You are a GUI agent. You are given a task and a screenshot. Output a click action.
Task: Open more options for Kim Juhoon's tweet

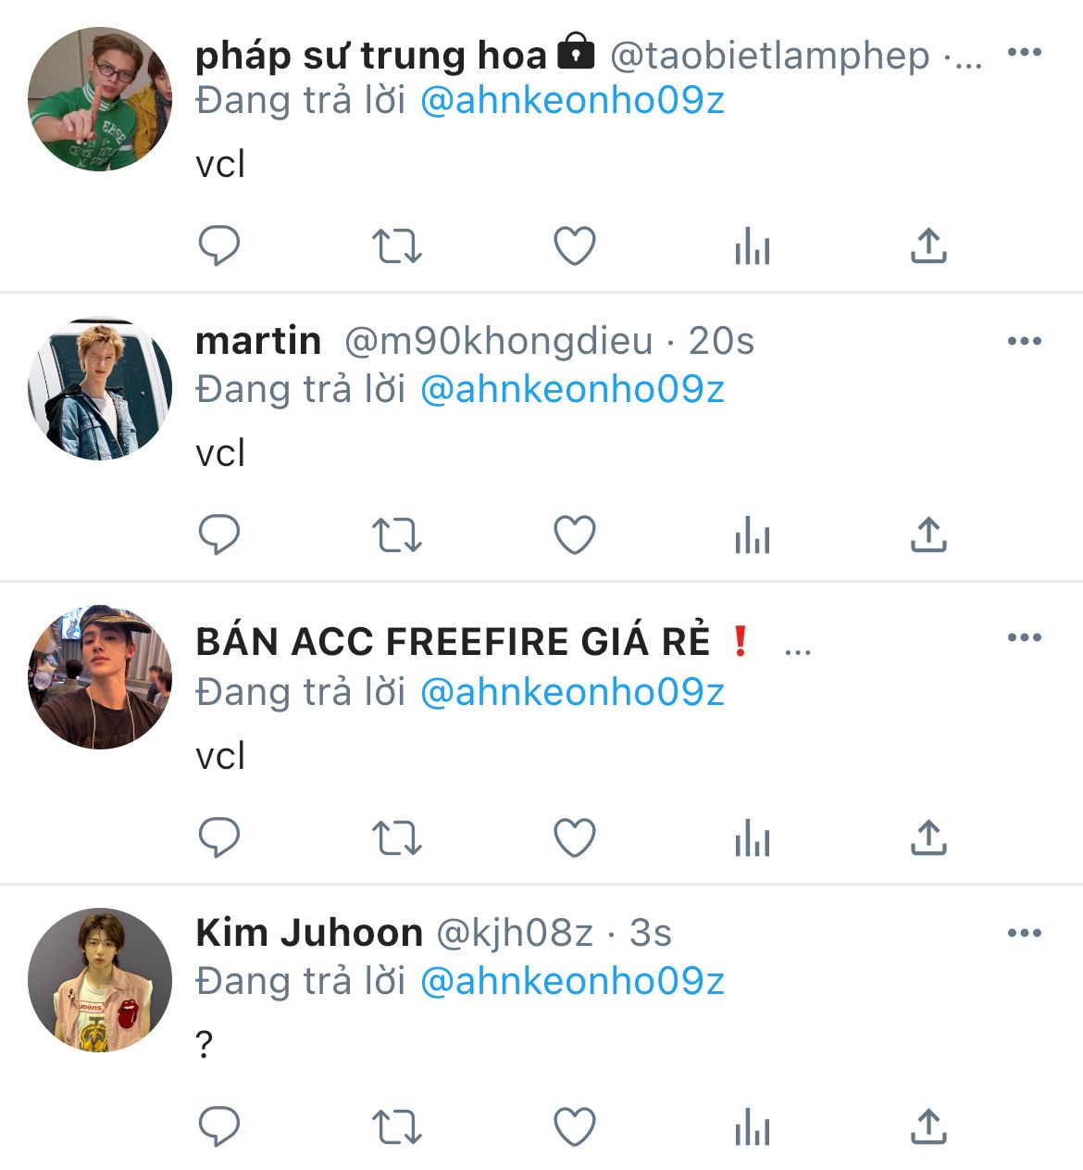1024,933
